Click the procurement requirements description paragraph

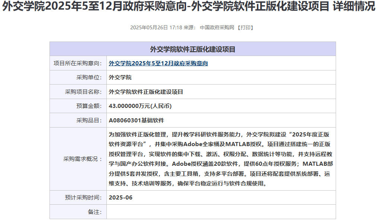[221, 159]
